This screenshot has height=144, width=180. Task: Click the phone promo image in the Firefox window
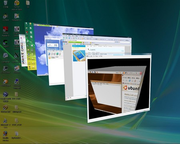[79, 56]
